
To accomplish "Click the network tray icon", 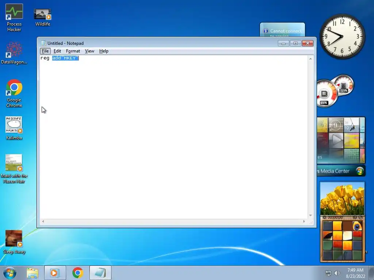I will tap(328, 273).
